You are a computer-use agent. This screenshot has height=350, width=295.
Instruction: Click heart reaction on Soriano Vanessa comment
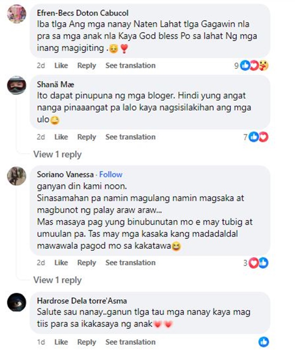coord(254,263)
